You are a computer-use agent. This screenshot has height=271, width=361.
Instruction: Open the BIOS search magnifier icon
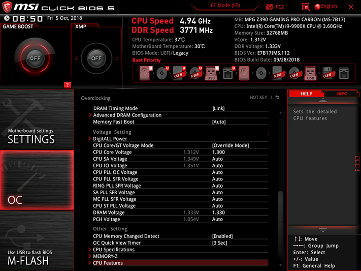click(x=306, y=7)
